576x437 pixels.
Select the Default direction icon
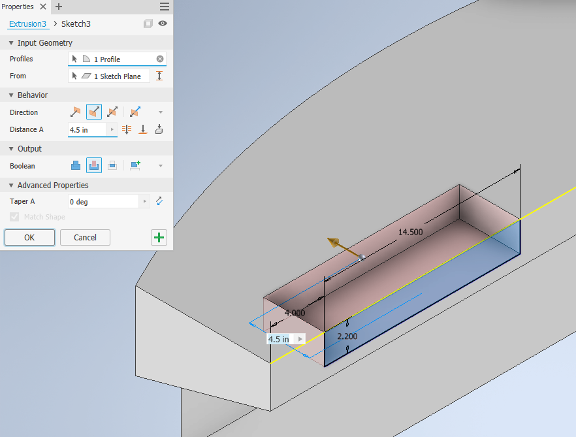(75, 112)
